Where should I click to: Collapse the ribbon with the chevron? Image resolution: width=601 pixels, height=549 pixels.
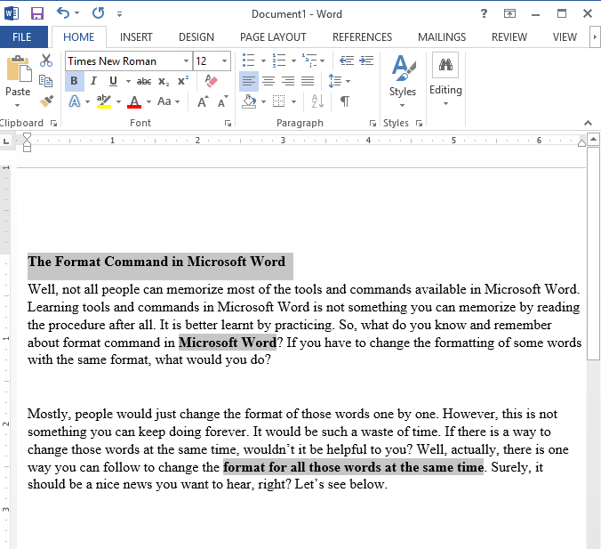(x=588, y=123)
